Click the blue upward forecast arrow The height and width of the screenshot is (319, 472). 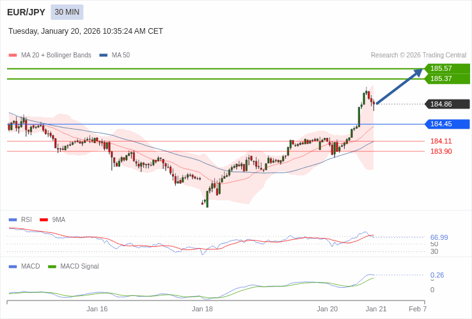[x=399, y=87]
